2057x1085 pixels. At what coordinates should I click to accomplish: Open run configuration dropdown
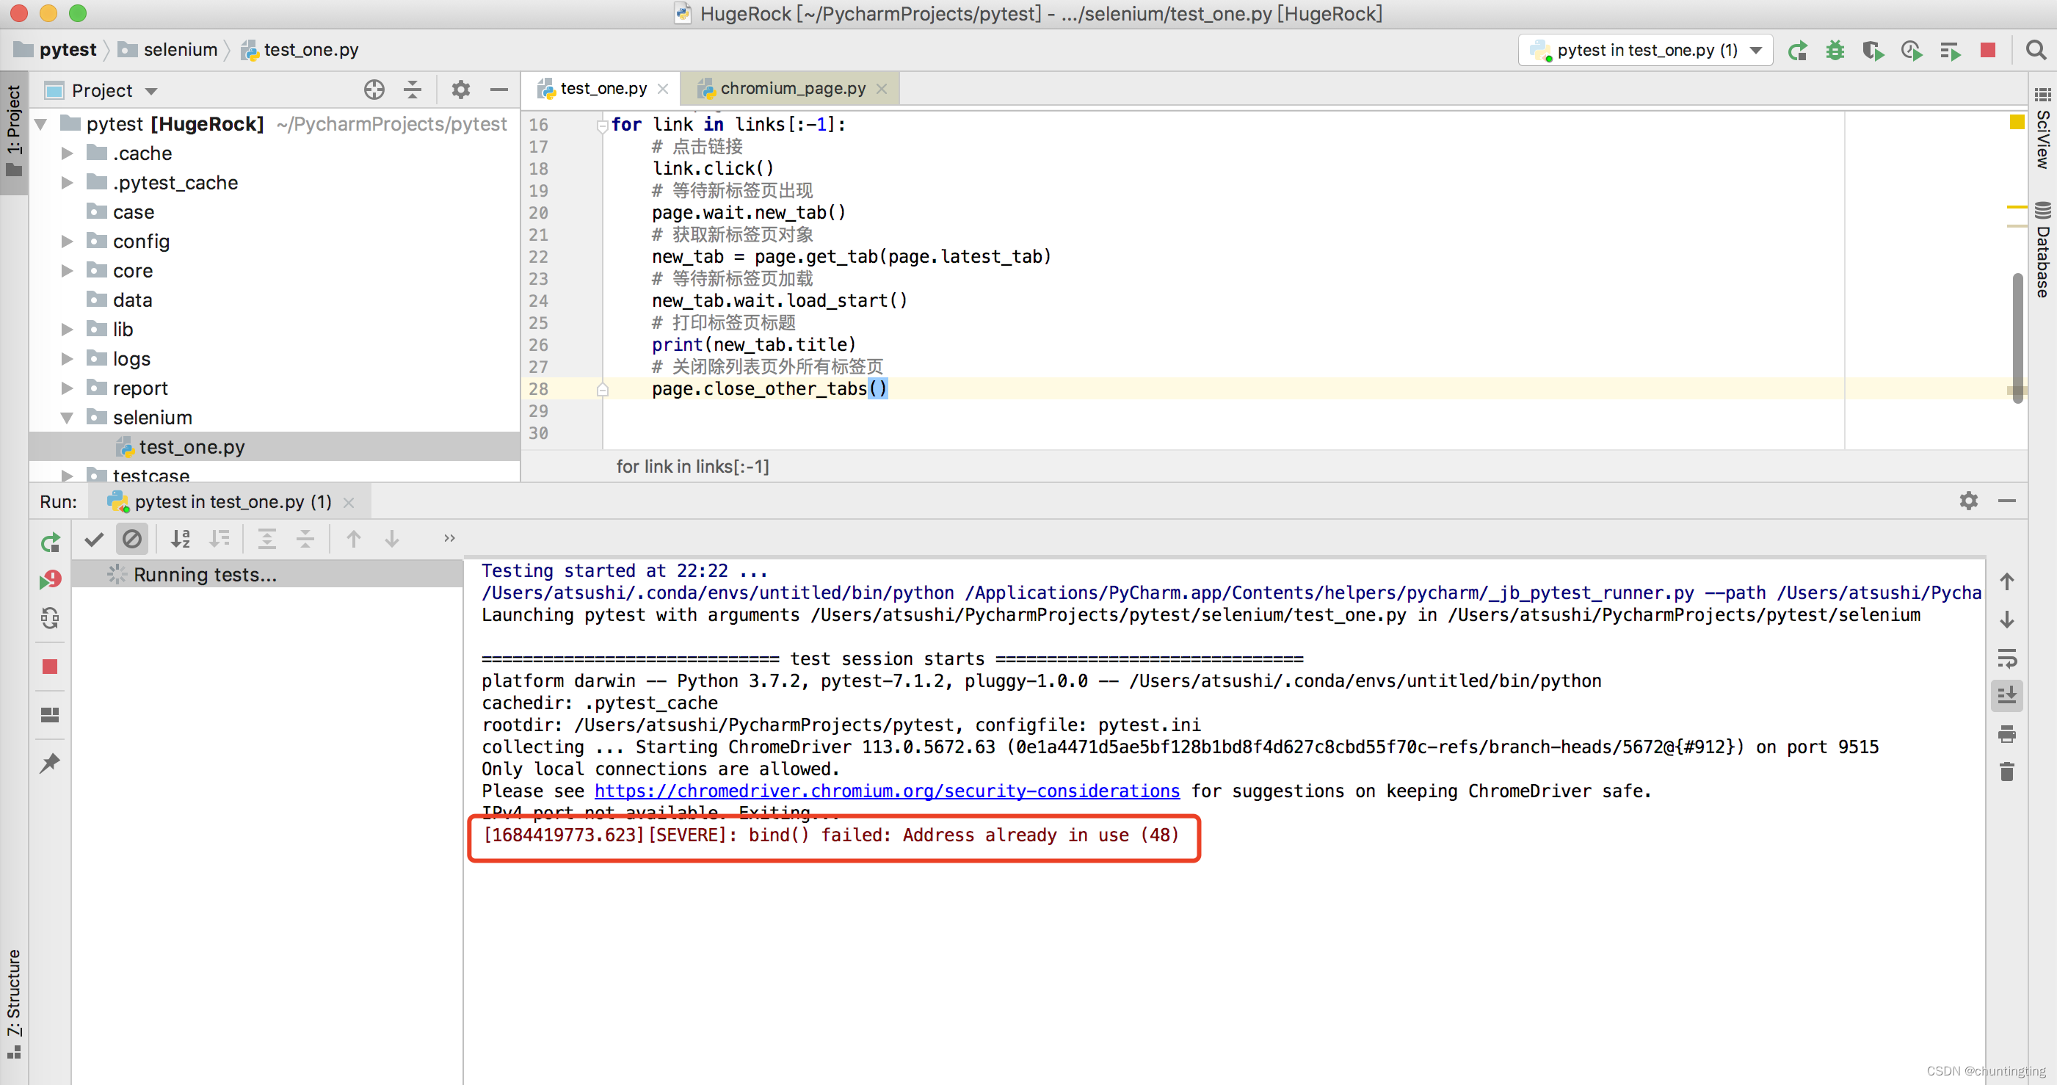pyautogui.click(x=1645, y=51)
